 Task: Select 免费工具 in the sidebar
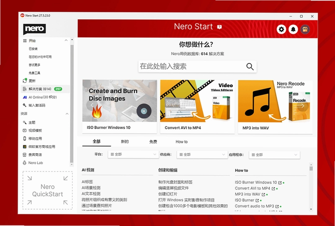coord(34,73)
